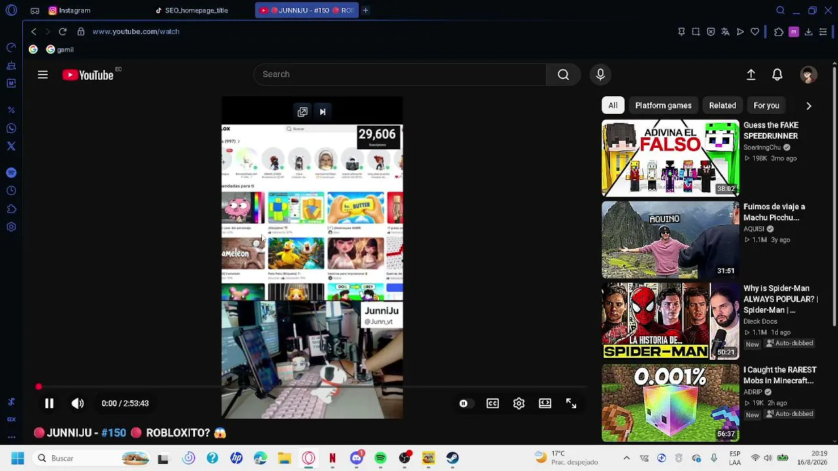Open the popup window icon above video
Screen dimensions: 838x471
[302, 112]
